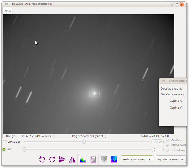The width and height of the screenshot is (189, 168).
Task: Uncheck the chain link channels checkbox
Action: [x=4, y=150]
